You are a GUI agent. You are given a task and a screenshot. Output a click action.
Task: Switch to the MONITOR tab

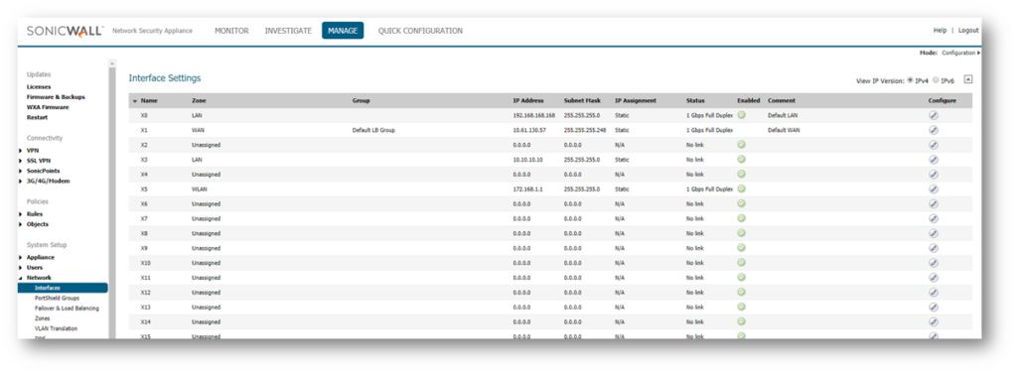tap(231, 31)
